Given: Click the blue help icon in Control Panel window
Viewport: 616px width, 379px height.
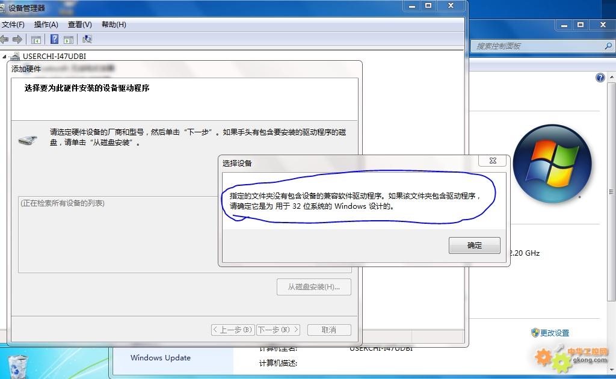Looking at the screenshot, I should point(600,78).
